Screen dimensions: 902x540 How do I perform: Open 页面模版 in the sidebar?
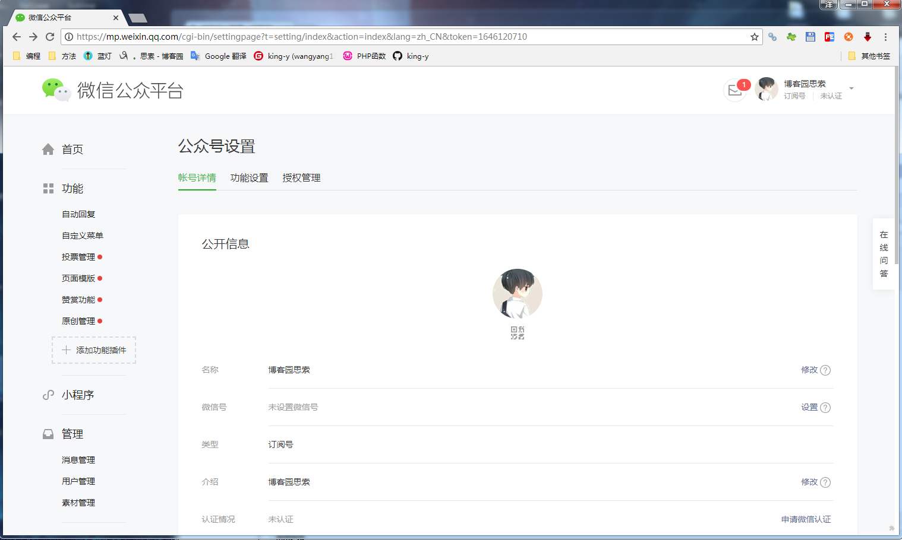78,278
